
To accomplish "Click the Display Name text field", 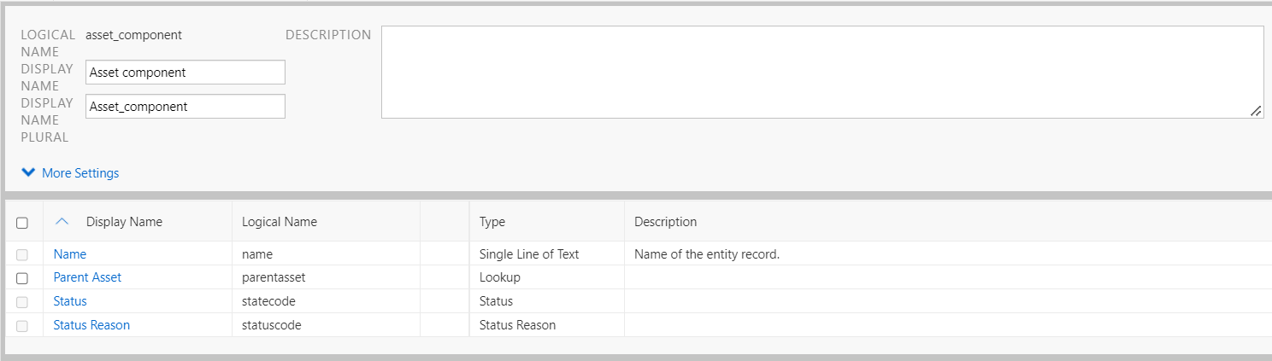I will [185, 73].
